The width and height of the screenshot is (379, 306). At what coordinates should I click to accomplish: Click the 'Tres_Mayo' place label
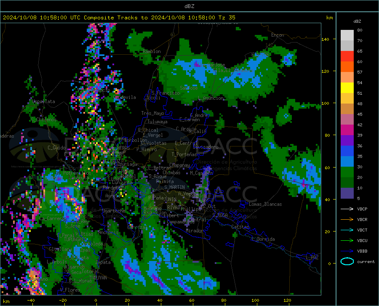pyautogui.click(x=152, y=113)
